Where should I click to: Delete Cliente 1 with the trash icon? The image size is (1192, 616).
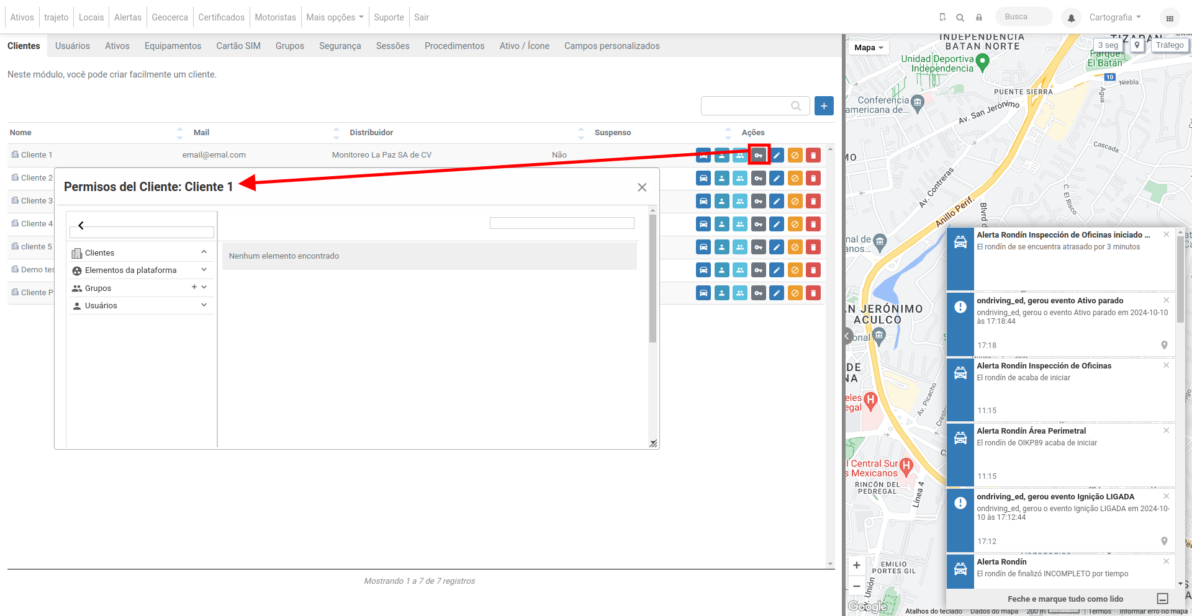(813, 155)
